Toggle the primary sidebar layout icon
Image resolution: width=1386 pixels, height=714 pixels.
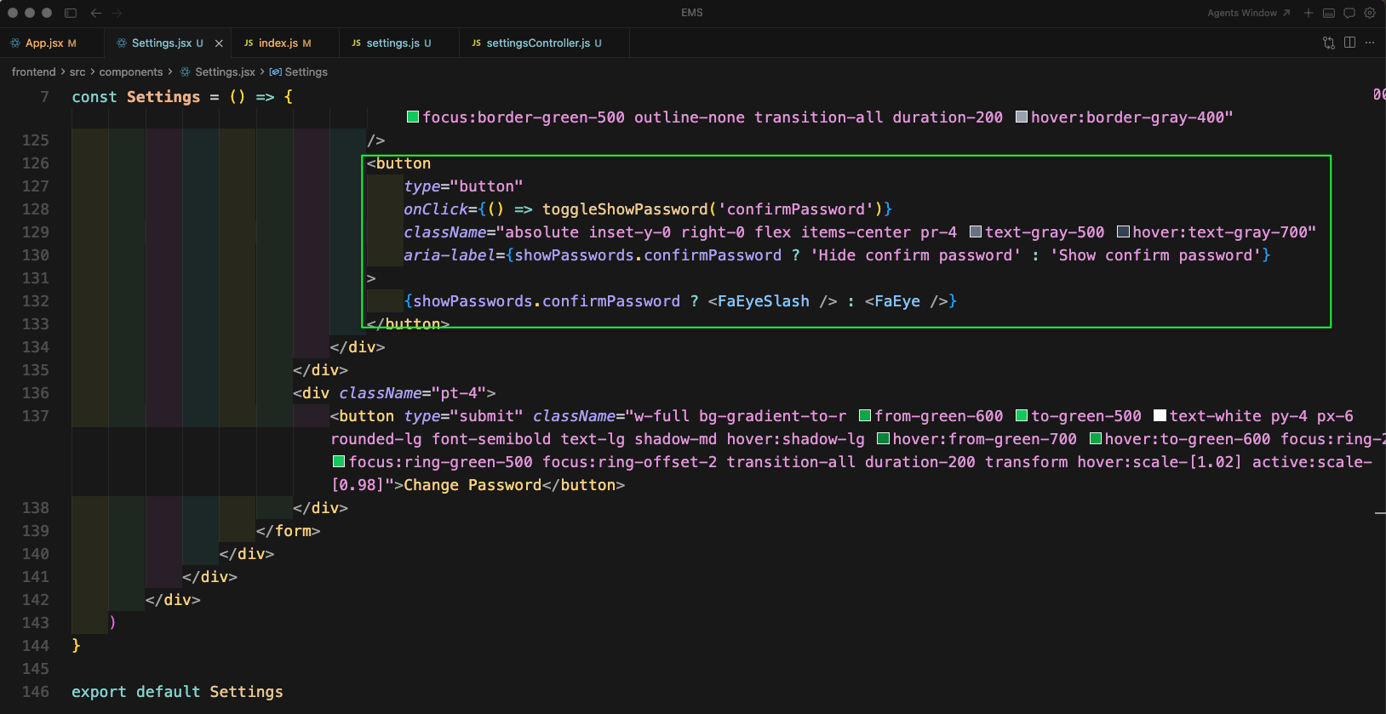click(71, 13)
